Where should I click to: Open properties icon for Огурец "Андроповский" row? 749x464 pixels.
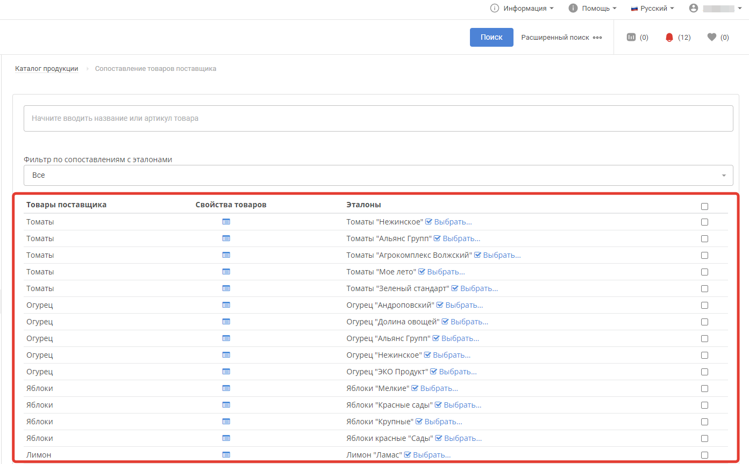click(x=226, y=305)
